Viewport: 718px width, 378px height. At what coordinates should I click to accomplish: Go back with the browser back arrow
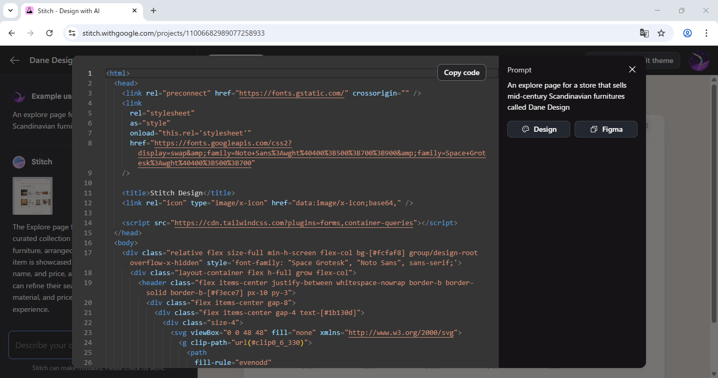point(12,33)
